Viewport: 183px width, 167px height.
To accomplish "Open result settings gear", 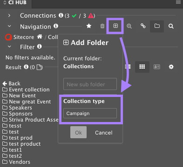I will click(171, 67).
